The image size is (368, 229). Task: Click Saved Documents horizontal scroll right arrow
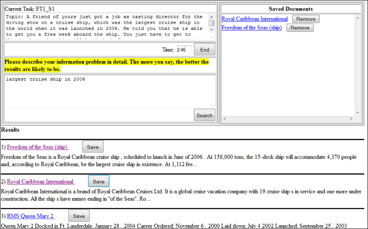click(351, 119)
